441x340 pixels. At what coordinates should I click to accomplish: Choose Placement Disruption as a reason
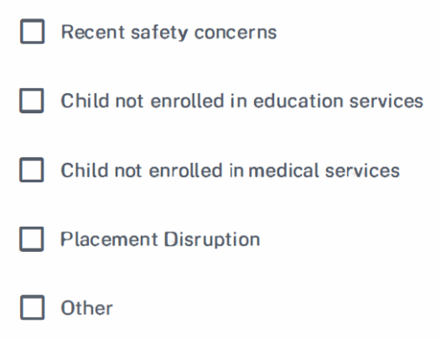[32, 239]
